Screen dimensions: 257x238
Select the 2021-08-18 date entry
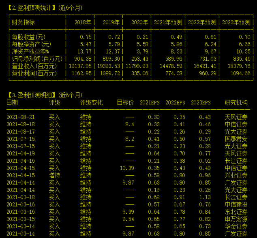(21, 124)
